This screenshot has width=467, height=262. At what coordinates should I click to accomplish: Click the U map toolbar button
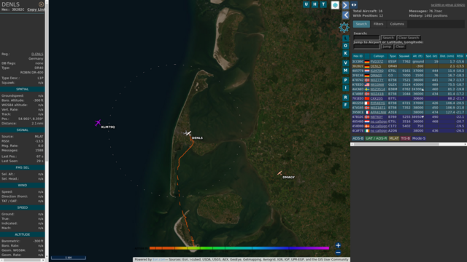coord(306,4)
